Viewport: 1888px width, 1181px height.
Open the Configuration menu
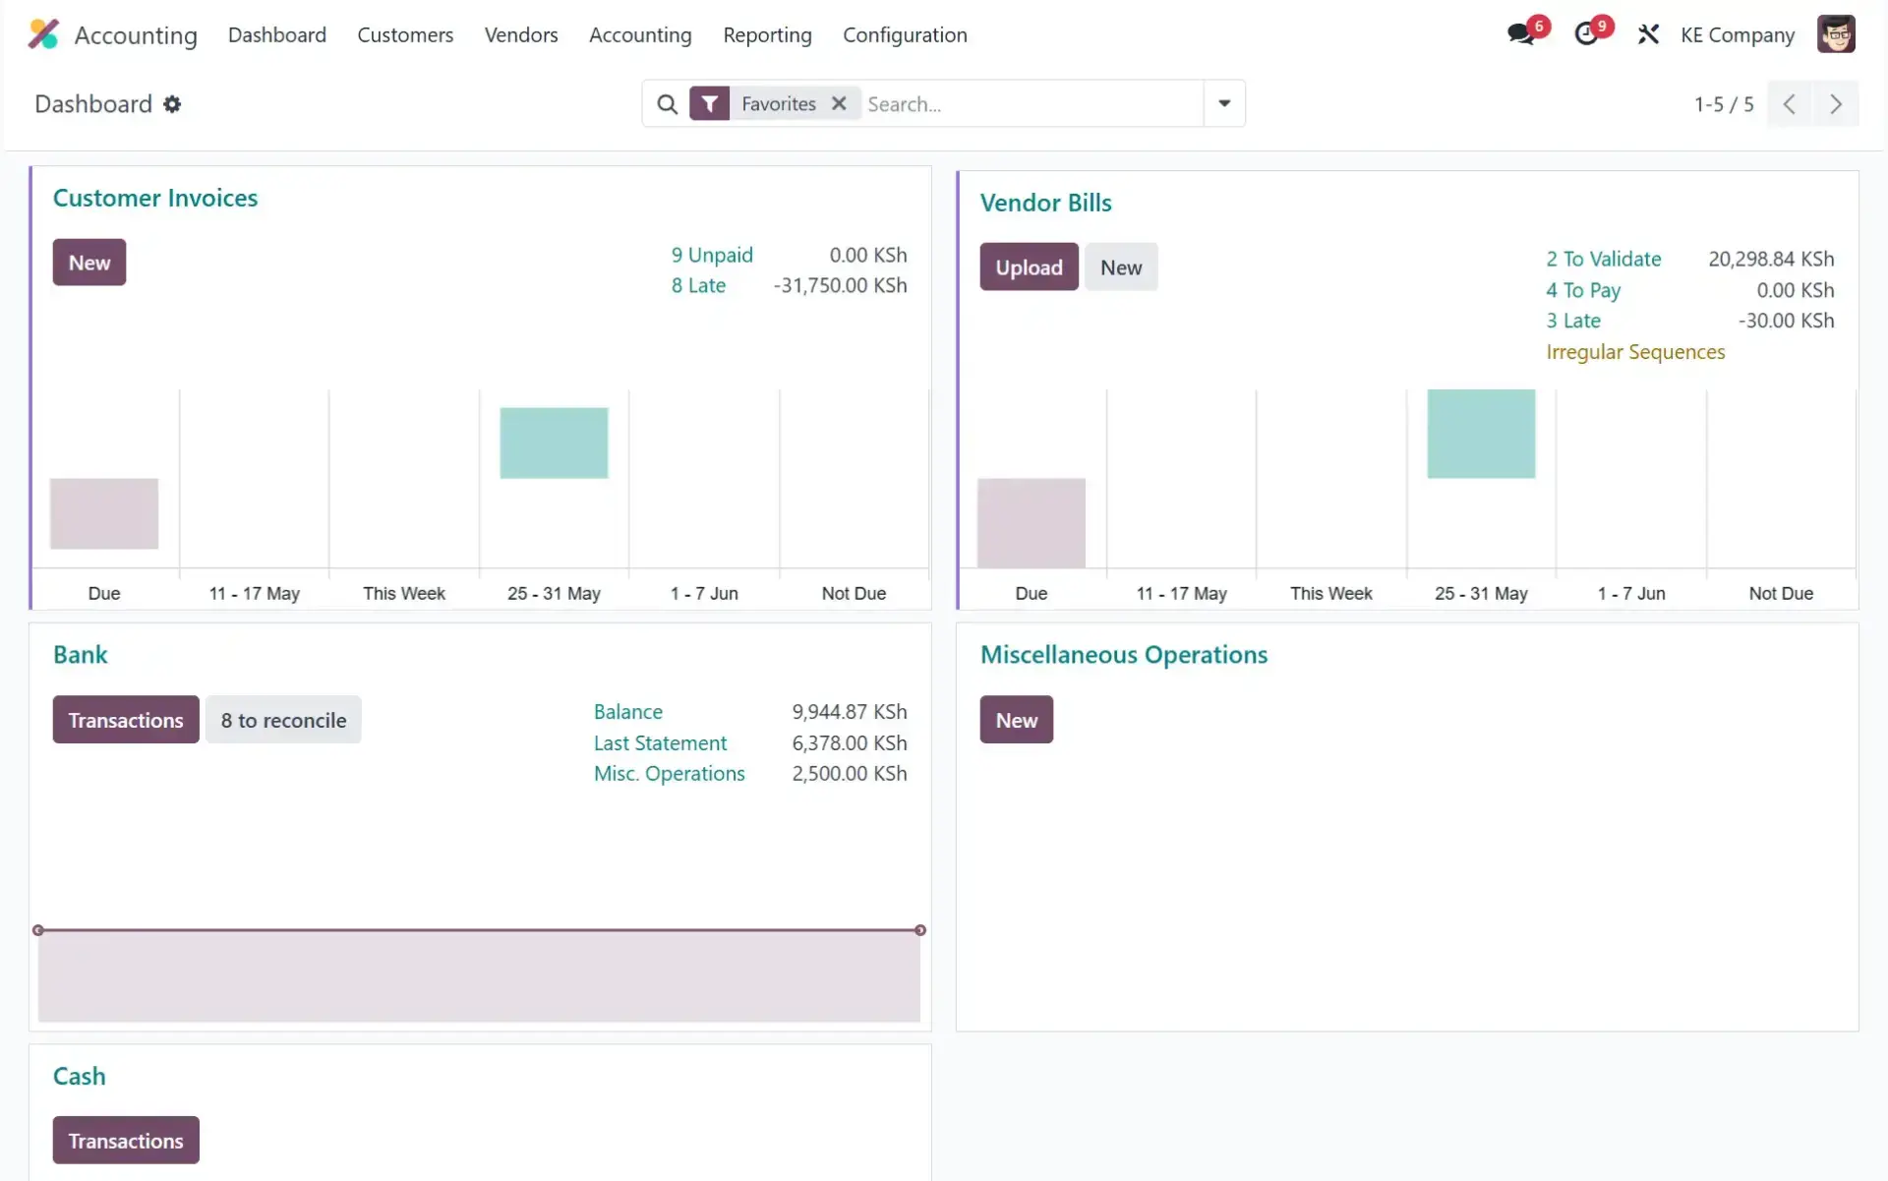click(905, 34)
